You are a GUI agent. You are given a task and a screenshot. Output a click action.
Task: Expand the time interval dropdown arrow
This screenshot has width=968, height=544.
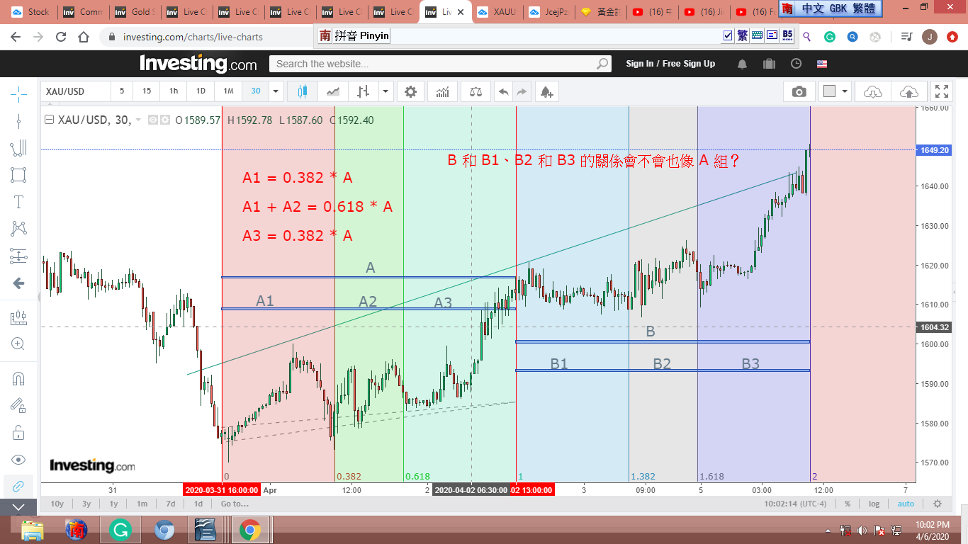tap(276, 91)
